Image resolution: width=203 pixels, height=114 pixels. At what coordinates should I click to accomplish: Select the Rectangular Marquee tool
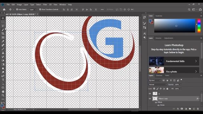pos(3,22)
